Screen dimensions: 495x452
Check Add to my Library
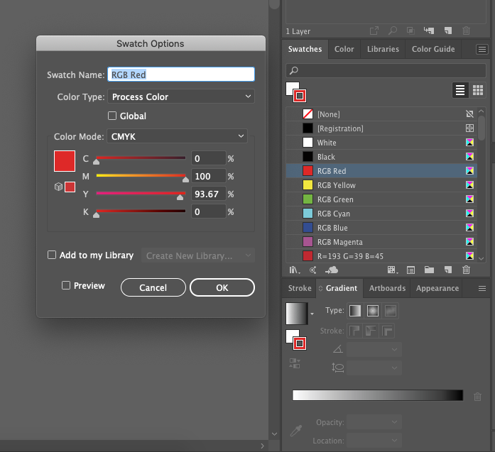[x=52, y=255]
